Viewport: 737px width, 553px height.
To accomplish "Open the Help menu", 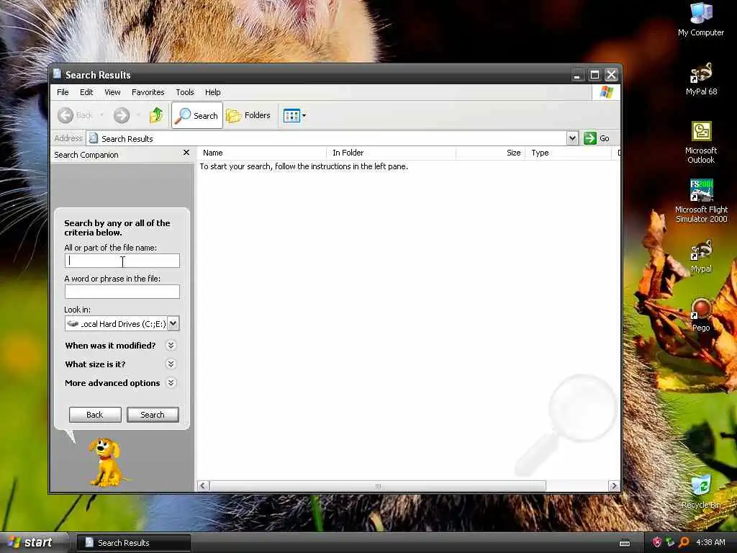I will click(x=212, y=92).
